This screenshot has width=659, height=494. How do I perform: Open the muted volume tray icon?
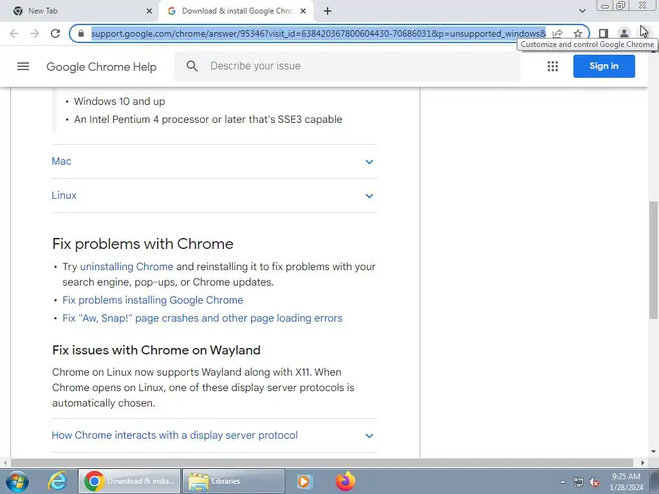point(594,482)
